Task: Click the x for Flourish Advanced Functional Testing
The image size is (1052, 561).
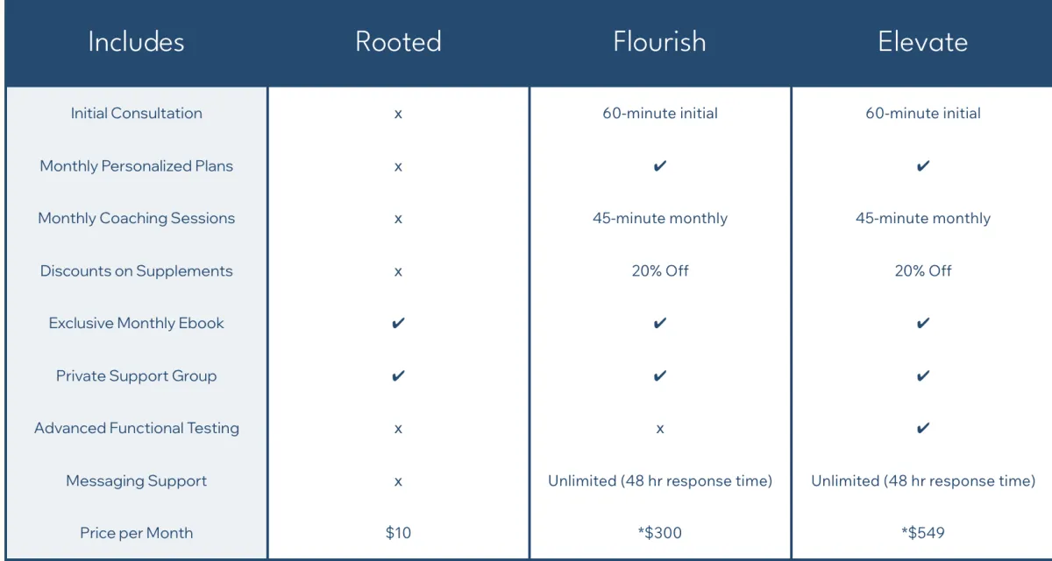Action: click(660, 429)
